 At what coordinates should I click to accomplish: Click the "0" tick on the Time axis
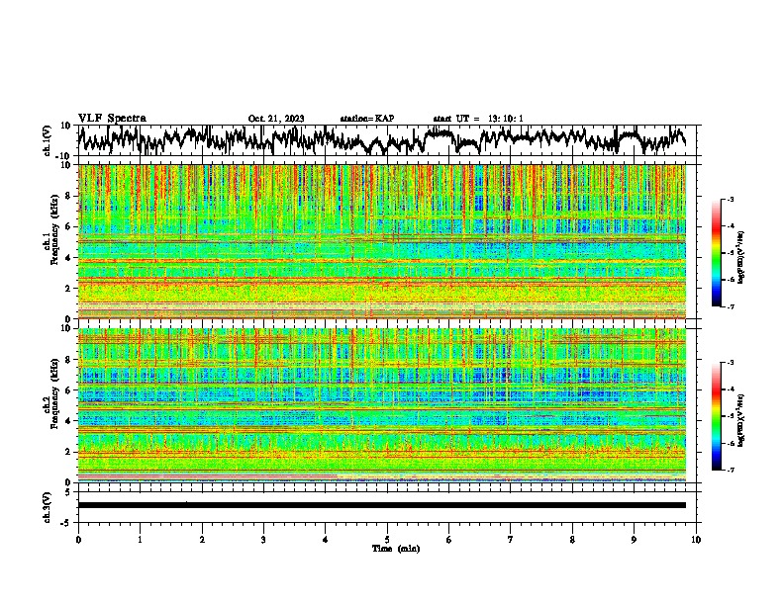click(78, 540)
